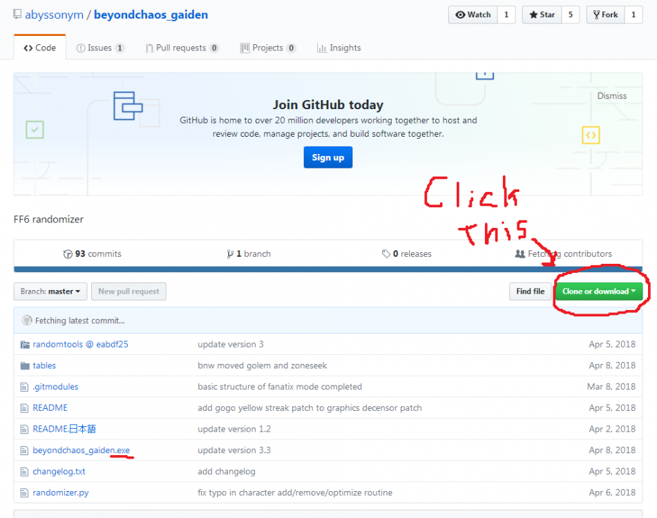
Task: View the 1 branch list
Action: click(249, 253)
